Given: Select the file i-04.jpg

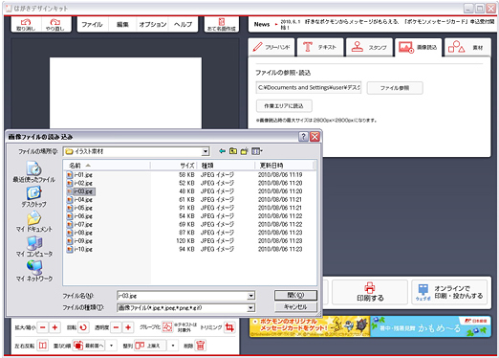Looking at the screenshot, I should tap(79, 200).
